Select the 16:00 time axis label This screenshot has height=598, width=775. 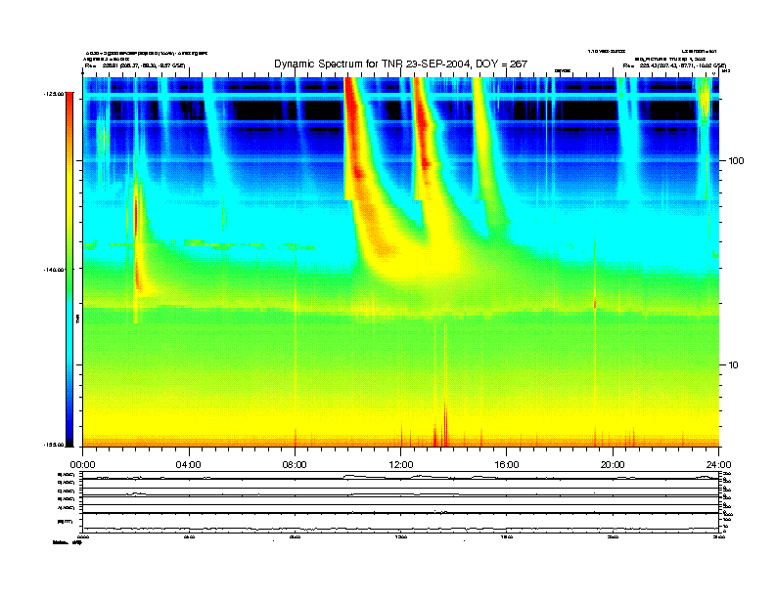(507, 465)
